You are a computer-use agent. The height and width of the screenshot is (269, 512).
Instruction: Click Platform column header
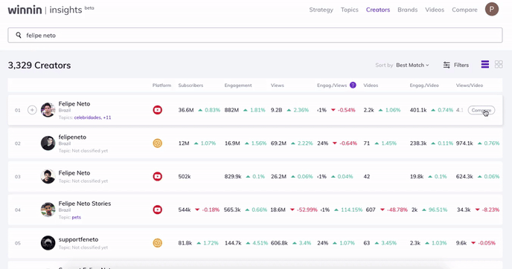pyautogui.click(x=161, y=85)
